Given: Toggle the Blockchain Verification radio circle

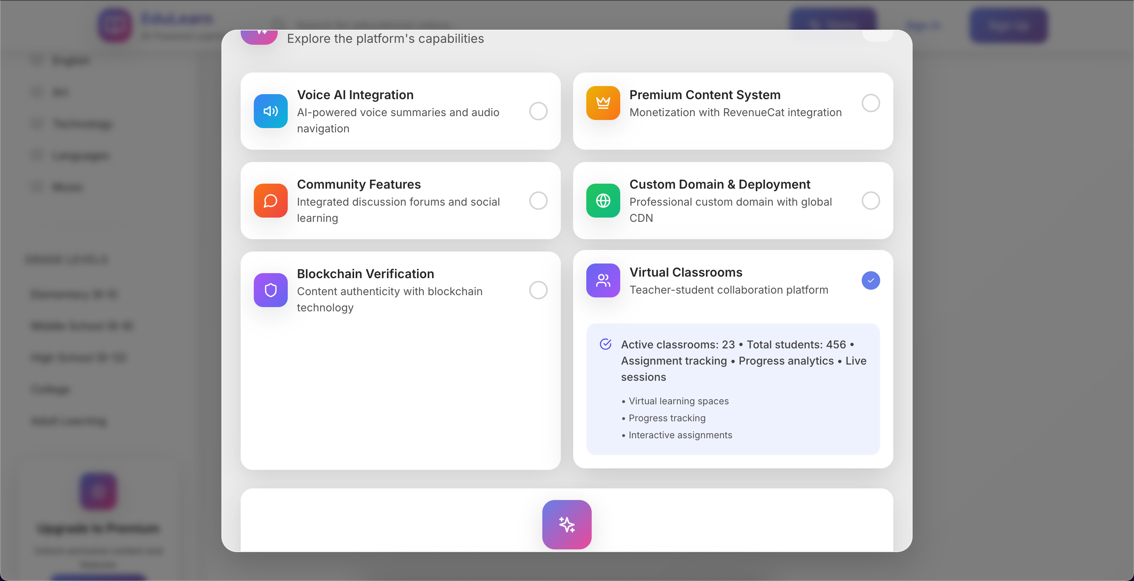Looking at the screenshot, I should [x=538, y=290].
